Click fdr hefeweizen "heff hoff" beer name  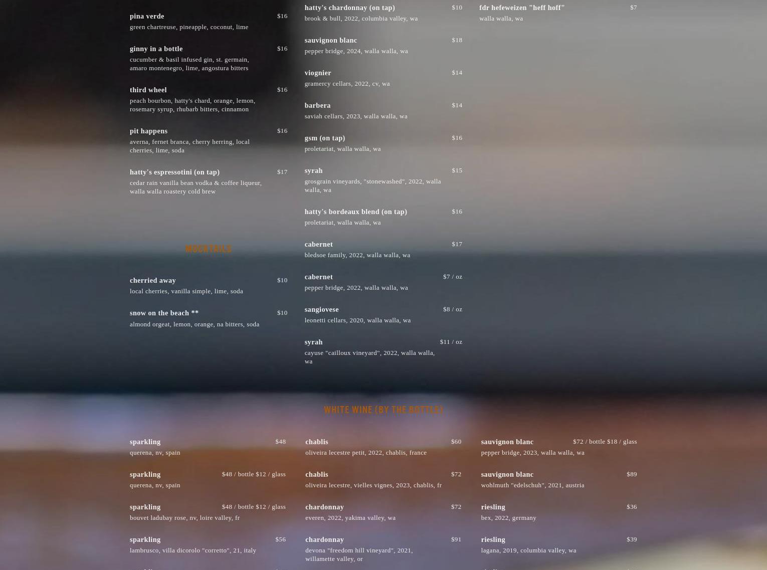tap(522, 8)
